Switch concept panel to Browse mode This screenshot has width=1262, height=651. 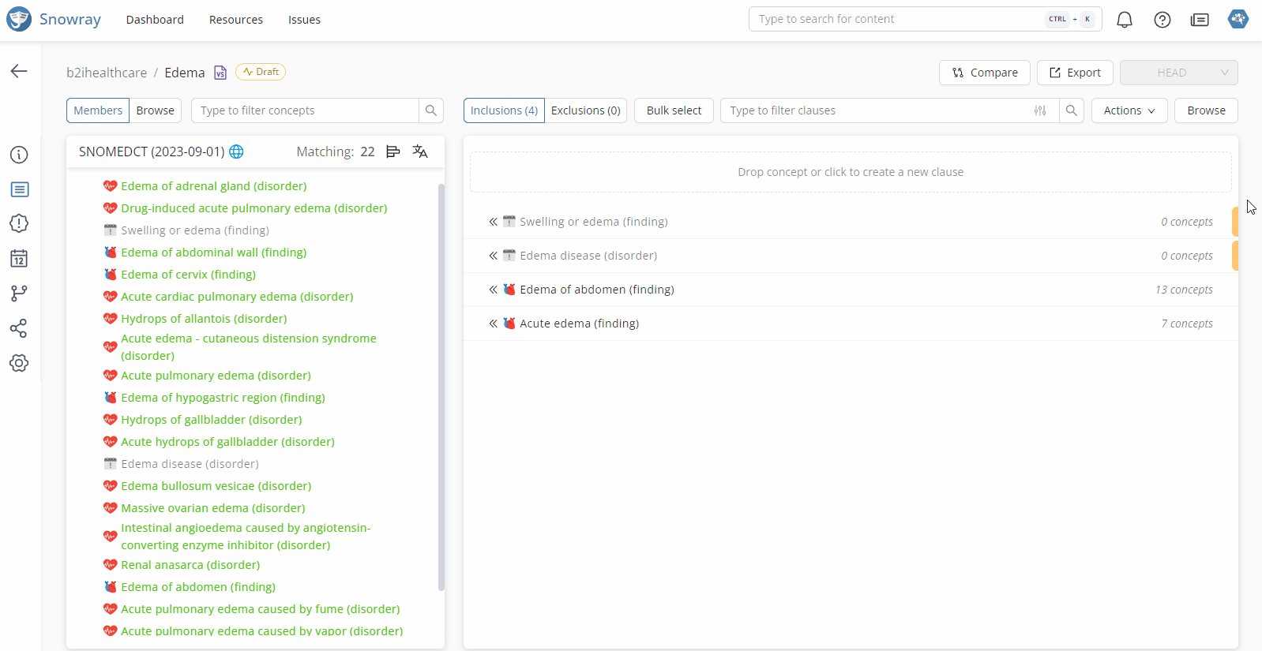point(155,110)
